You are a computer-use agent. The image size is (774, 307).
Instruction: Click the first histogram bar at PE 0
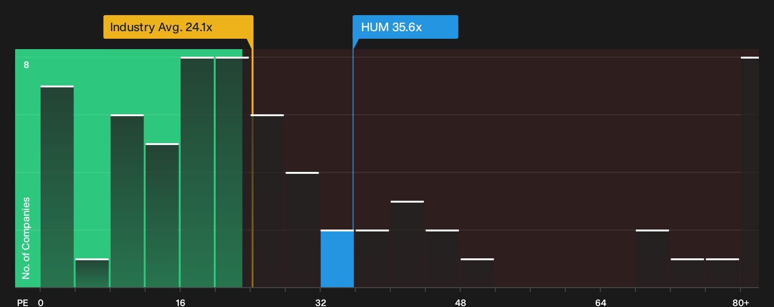coord(57,187)
